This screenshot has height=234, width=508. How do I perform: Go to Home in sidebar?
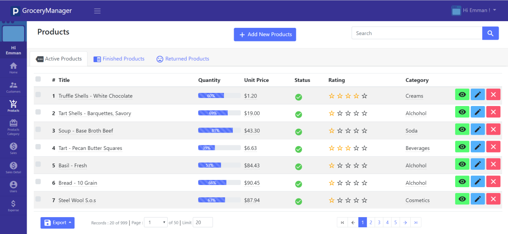(14, 68)
